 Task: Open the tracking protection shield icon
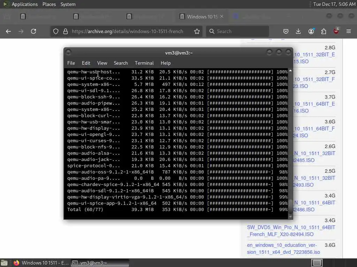point(56,31)
